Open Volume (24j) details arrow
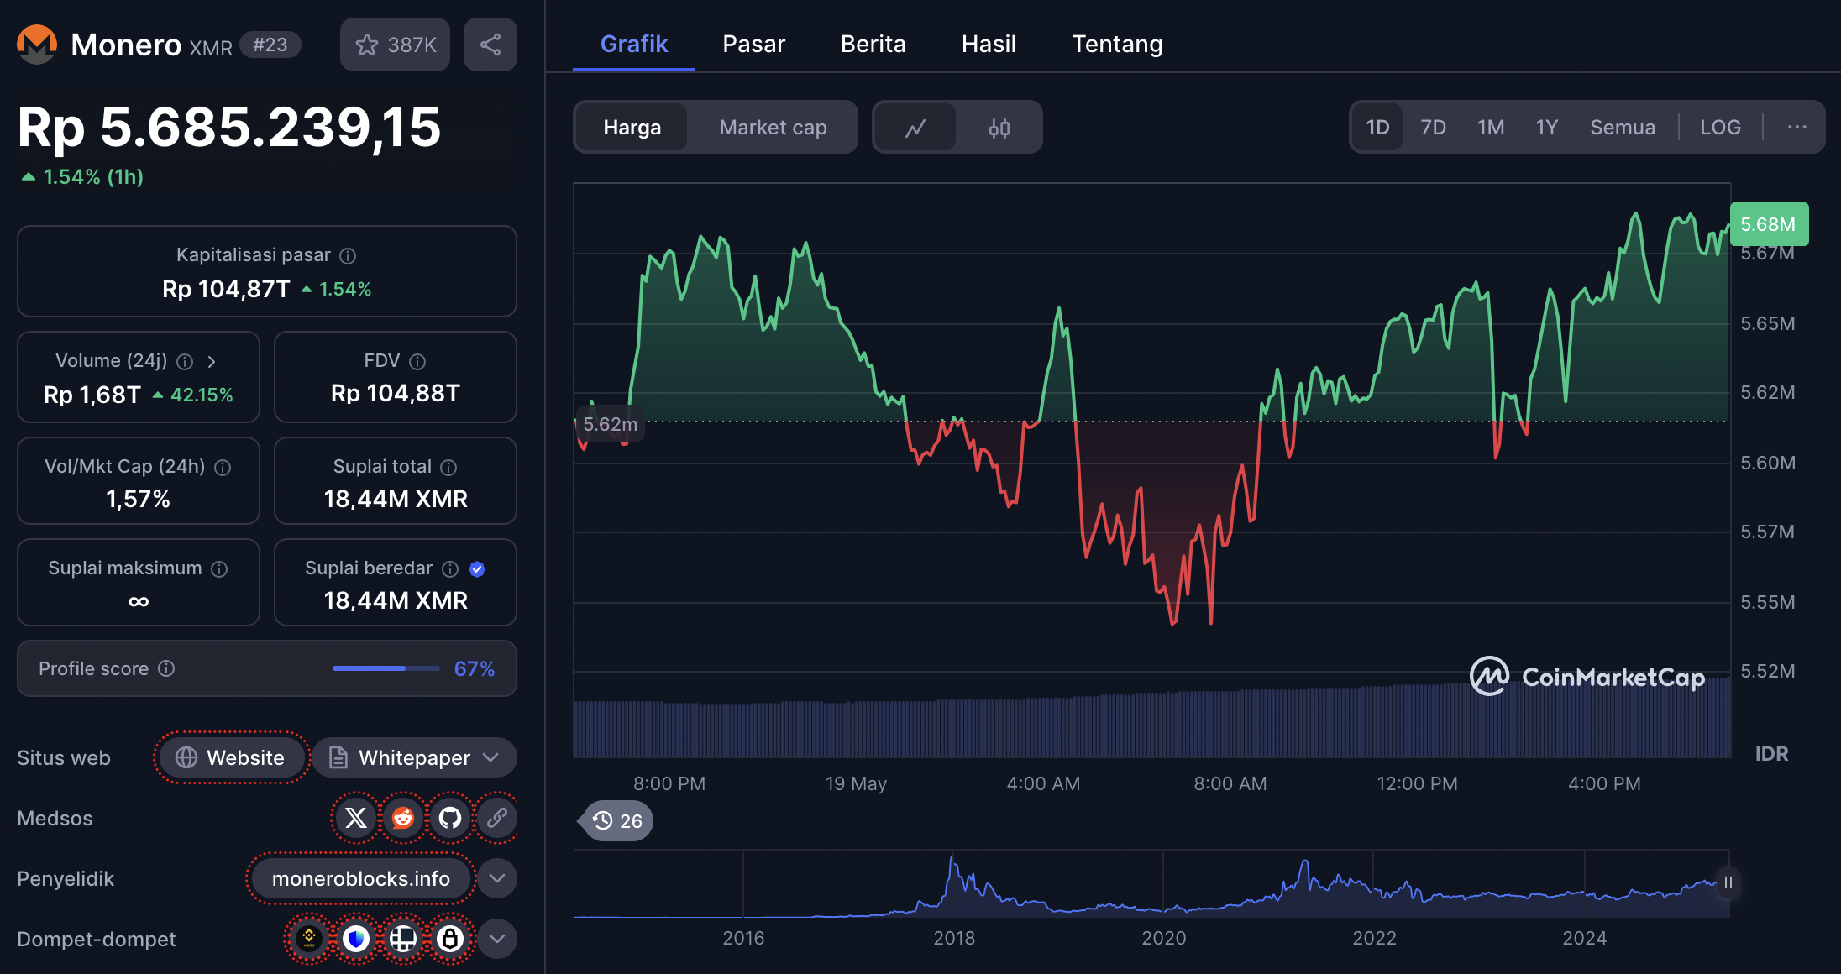1841x974 pixels. [212, 361]
